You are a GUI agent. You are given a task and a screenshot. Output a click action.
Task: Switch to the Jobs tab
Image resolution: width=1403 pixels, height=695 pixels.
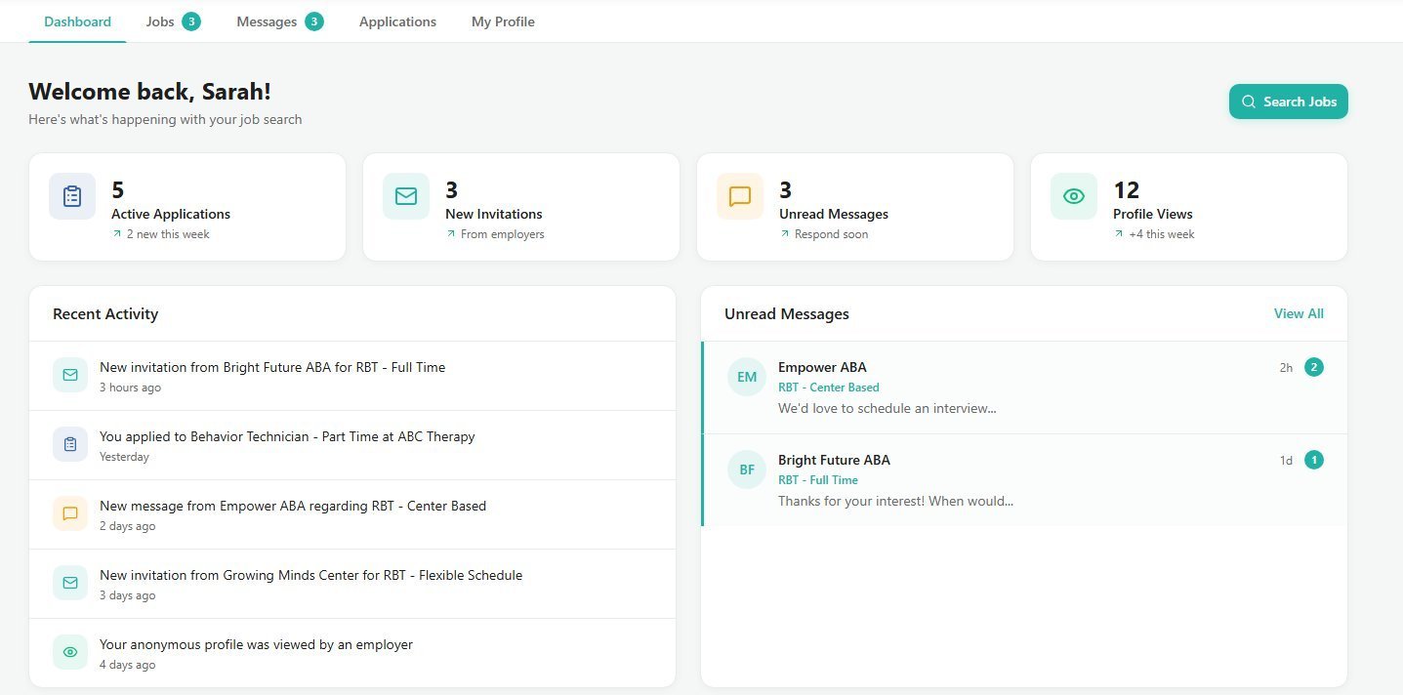[158, 20]
